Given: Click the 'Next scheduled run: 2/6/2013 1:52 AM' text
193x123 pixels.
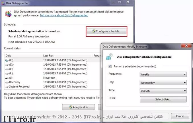Looking at the screenshot, I should point(32,42).
